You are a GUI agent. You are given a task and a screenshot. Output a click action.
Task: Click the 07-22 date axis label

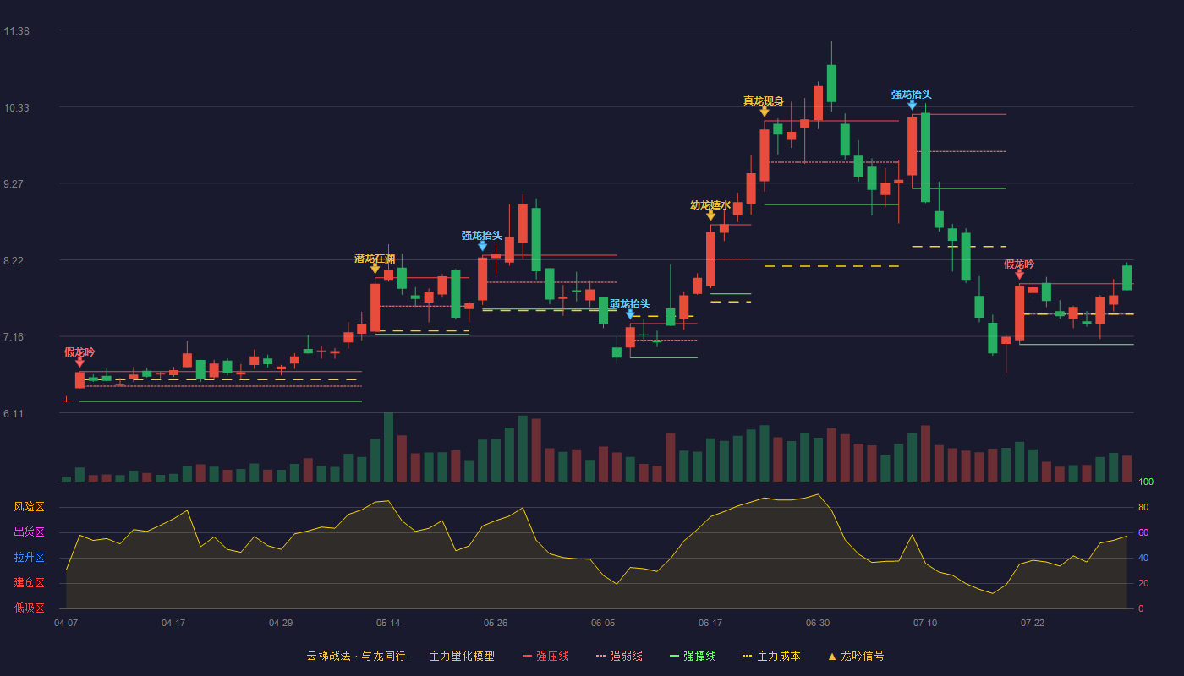click(x=1033, y=623)
